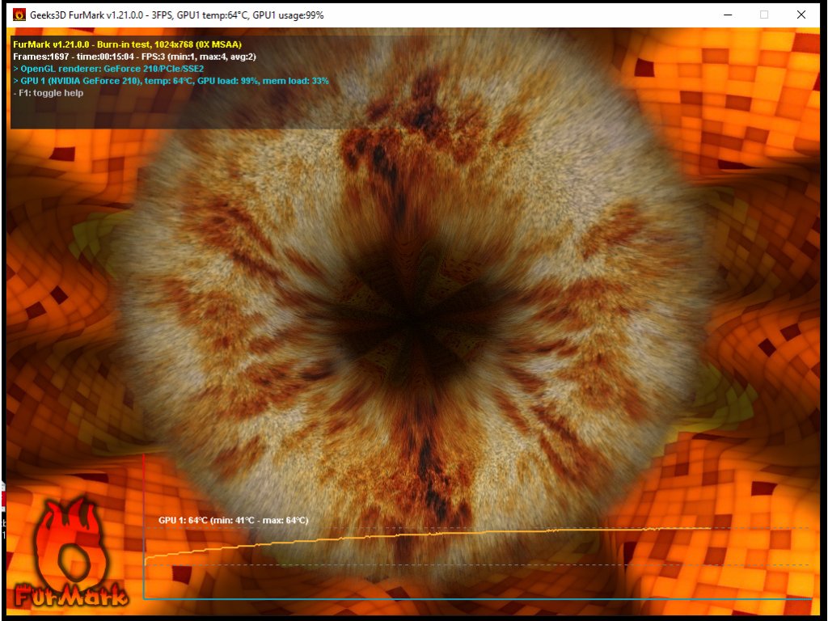Click the 'F1: toggle help' hint

point(48,93)
